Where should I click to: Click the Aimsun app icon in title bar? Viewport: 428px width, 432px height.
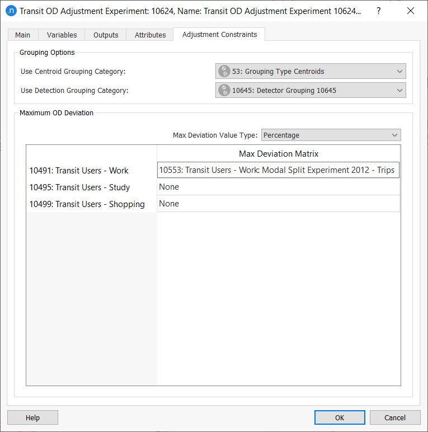11,11
